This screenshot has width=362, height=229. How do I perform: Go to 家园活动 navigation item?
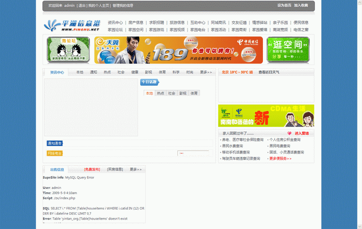(x=219, y=30)
